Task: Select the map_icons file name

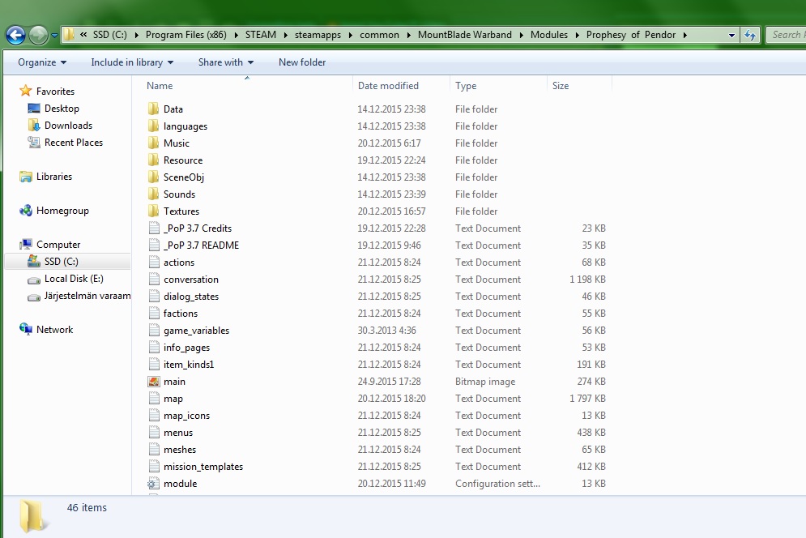Action: point(186,416)
